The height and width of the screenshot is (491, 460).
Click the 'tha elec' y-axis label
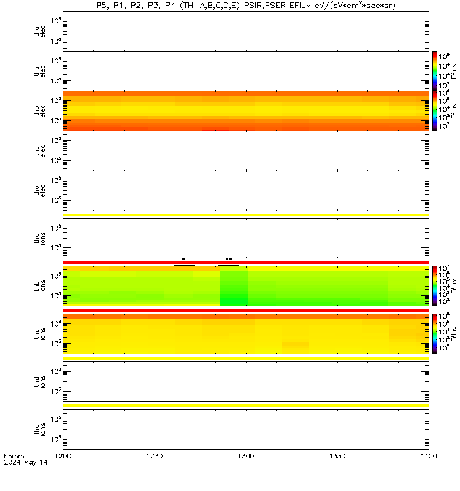click(x=40, y=31)
